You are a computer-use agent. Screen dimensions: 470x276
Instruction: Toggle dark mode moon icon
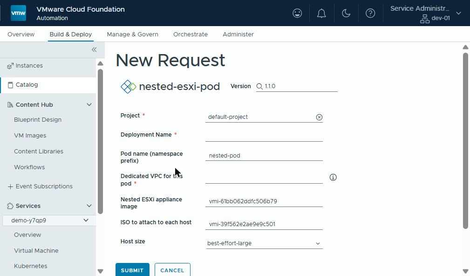pos(346,13)
